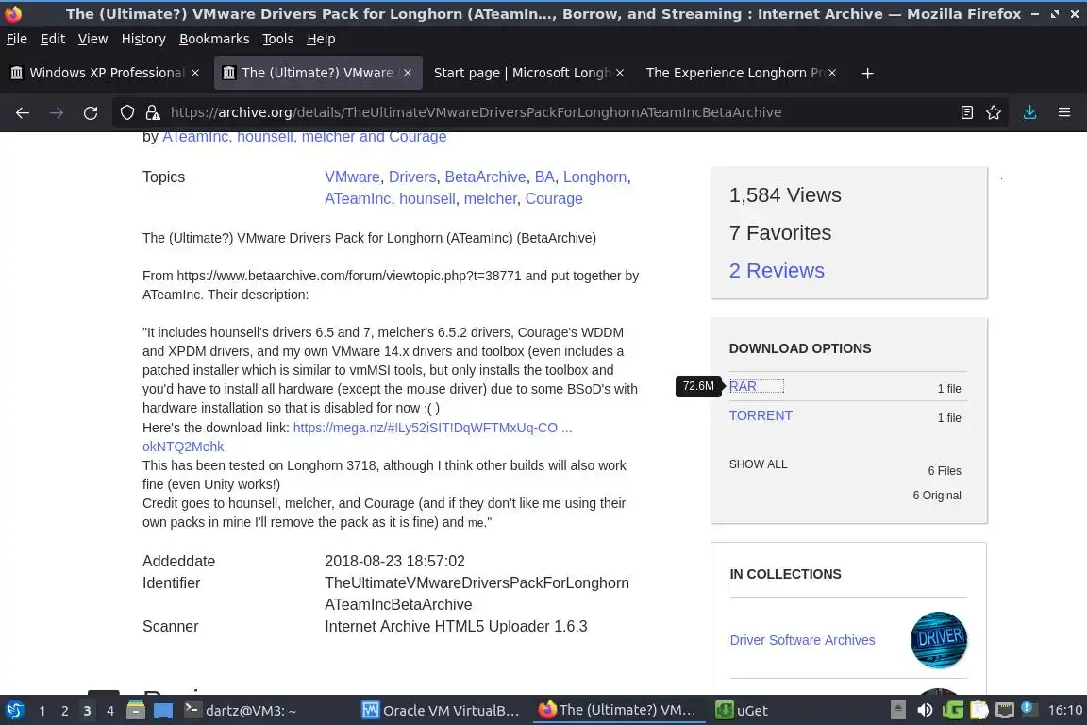The image size is (1087, 725).
Task: Open the Firefox downloads panel
Action: pyautogui.click(x=1029, y=112)
